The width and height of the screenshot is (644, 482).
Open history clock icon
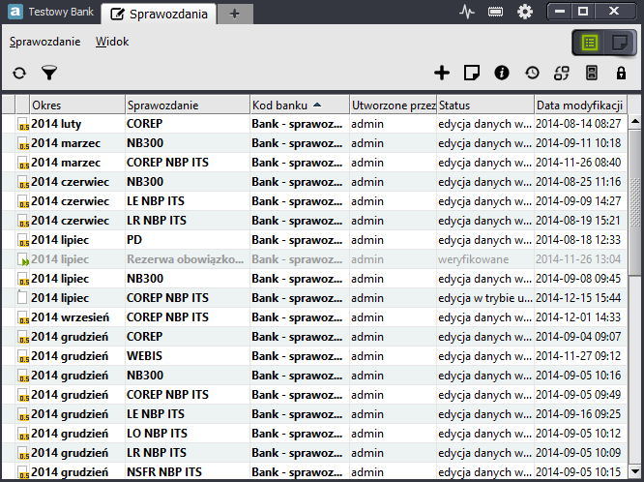pos(532,73)
